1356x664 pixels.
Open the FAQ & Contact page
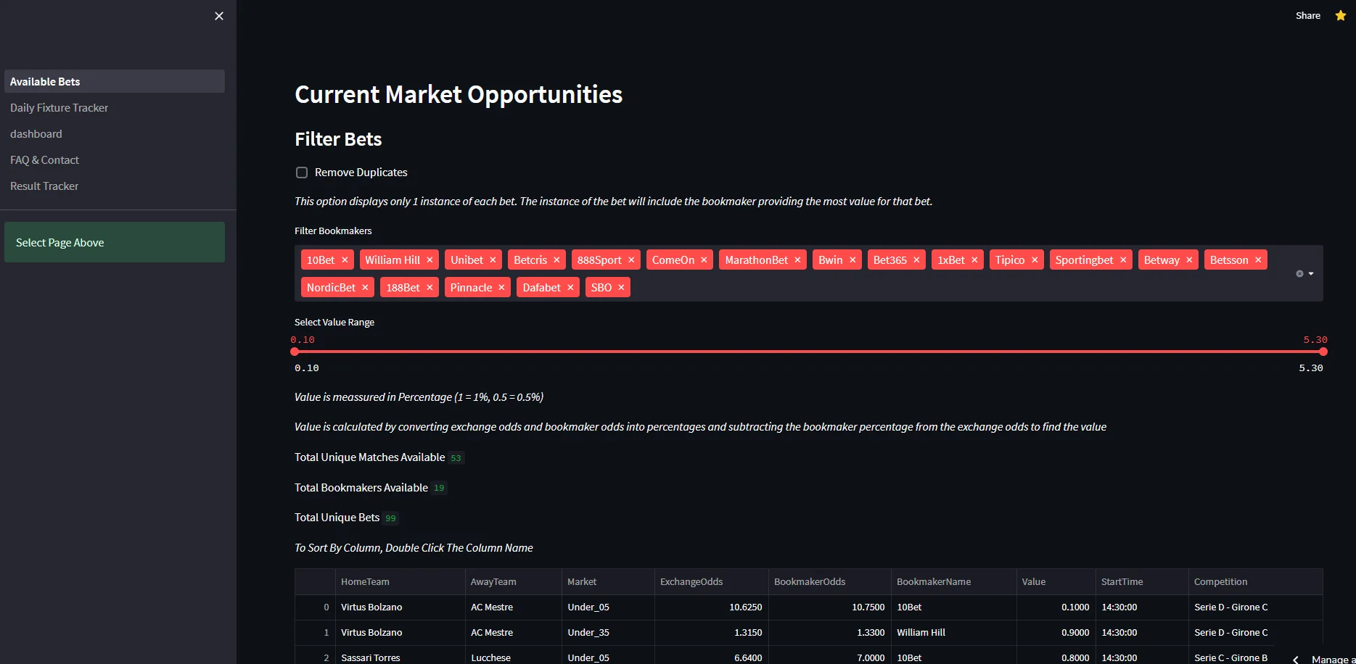tap(44, 160)
